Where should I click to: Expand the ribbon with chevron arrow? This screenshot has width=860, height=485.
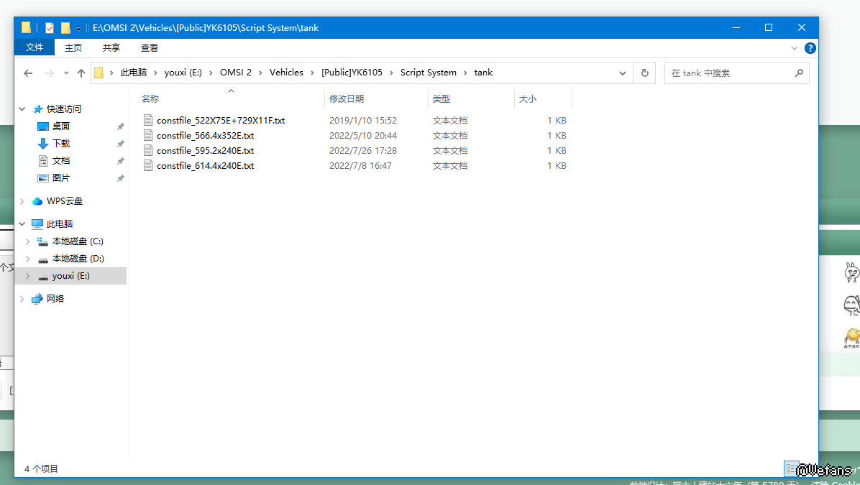(x=795, y=48)
